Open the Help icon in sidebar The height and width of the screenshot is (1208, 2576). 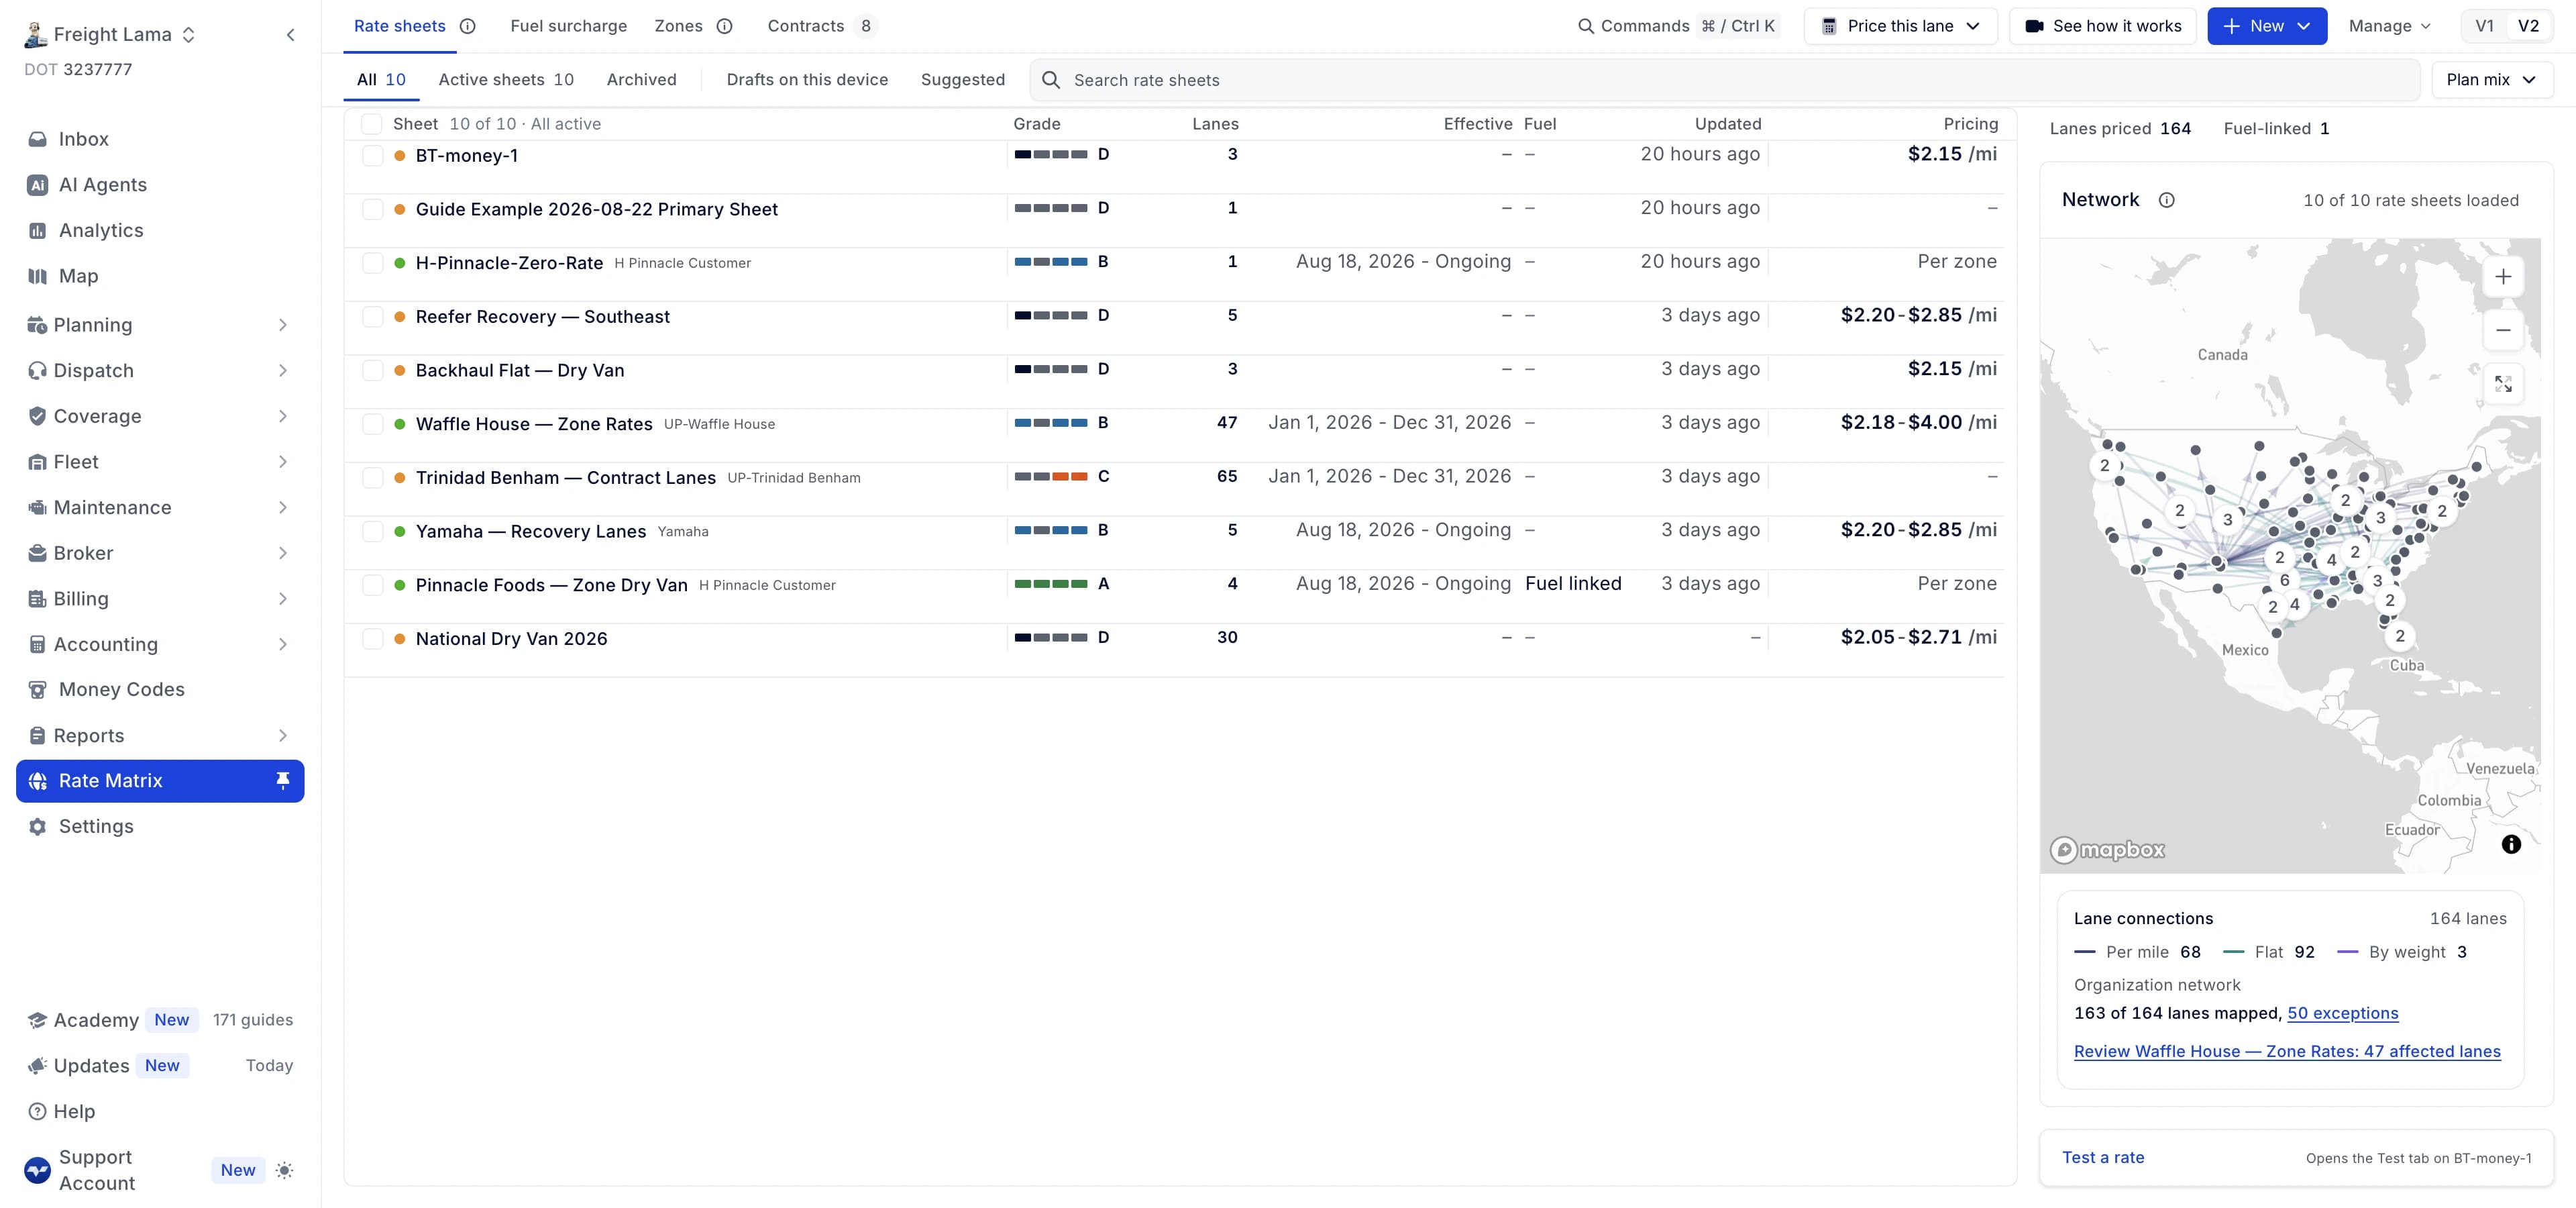[37, 1112]
